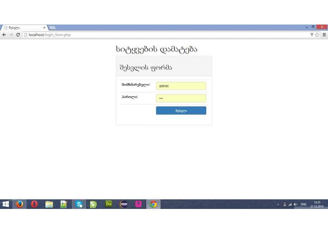328x233 pixels.
Task: Close the Chrome window
Action: (322, 27)
